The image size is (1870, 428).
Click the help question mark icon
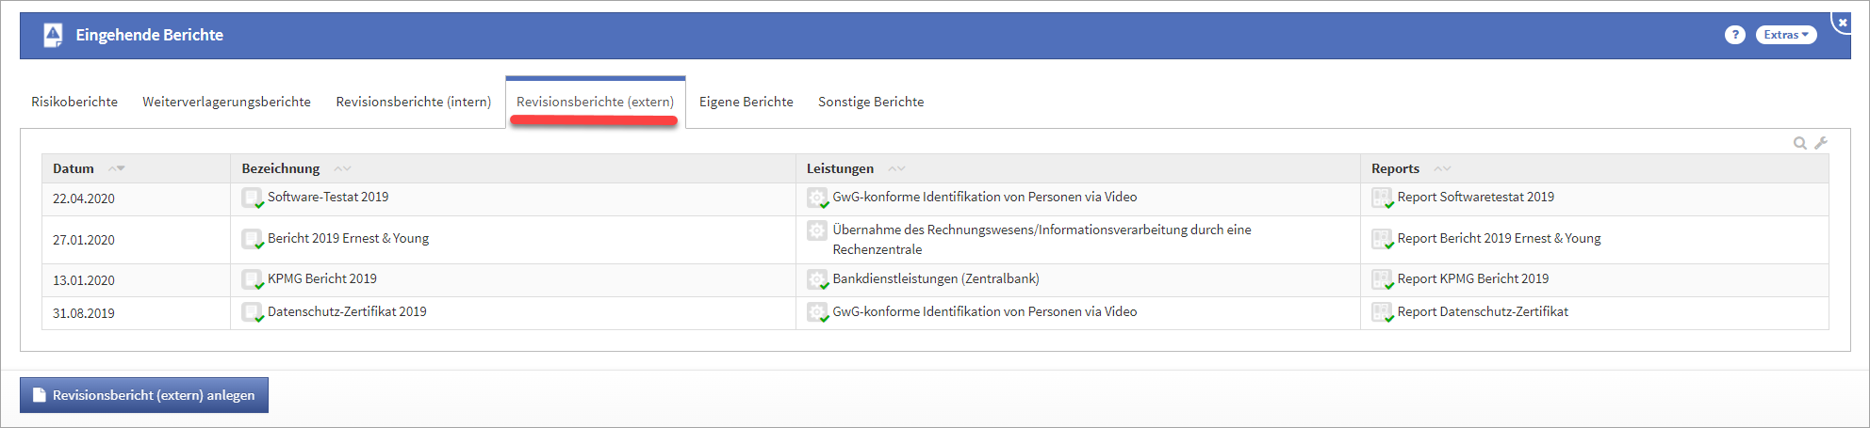1734,35
